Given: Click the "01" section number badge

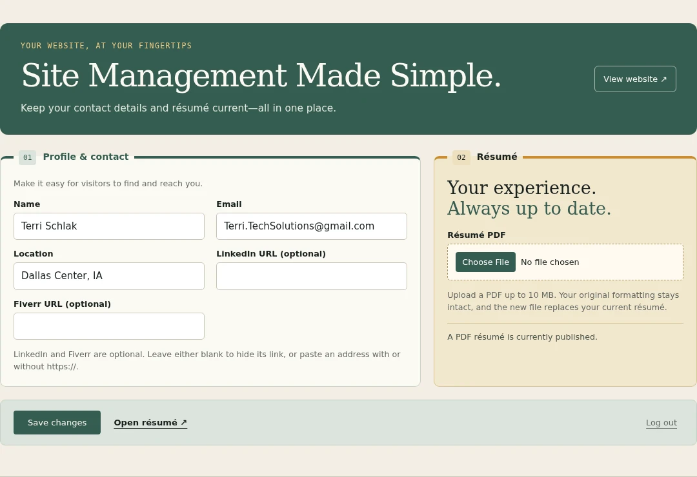Looking at the screenshot, I should [28, 157].
